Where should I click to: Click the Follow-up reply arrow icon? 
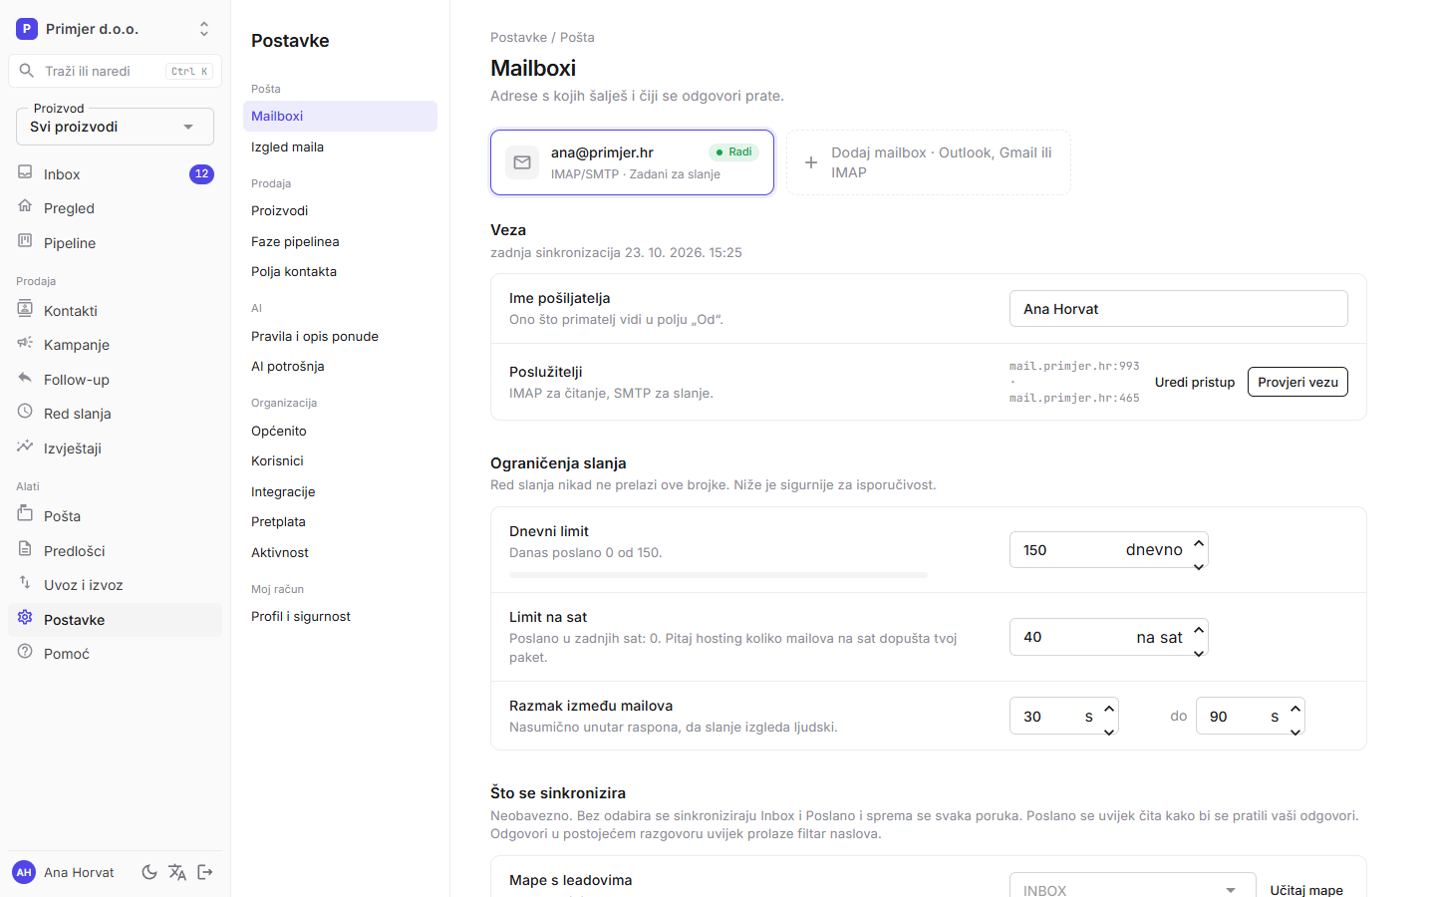pos(25,378)
